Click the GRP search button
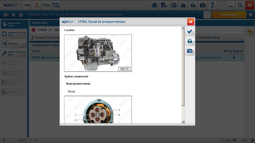The image size is (255, 143). (x=27, y=5)
